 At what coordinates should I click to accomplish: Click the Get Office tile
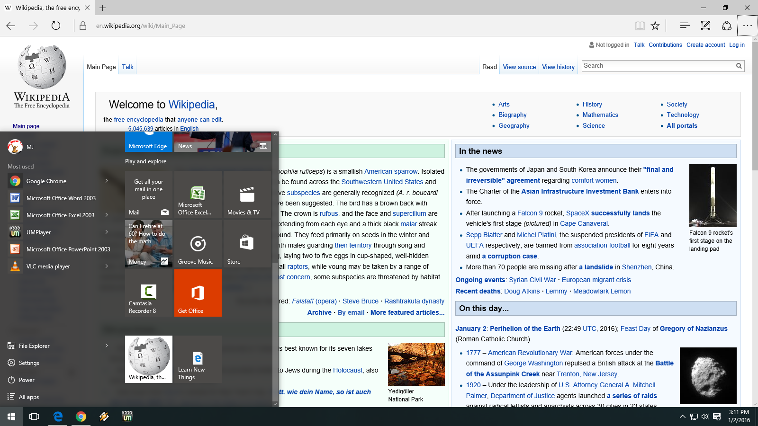198,293
